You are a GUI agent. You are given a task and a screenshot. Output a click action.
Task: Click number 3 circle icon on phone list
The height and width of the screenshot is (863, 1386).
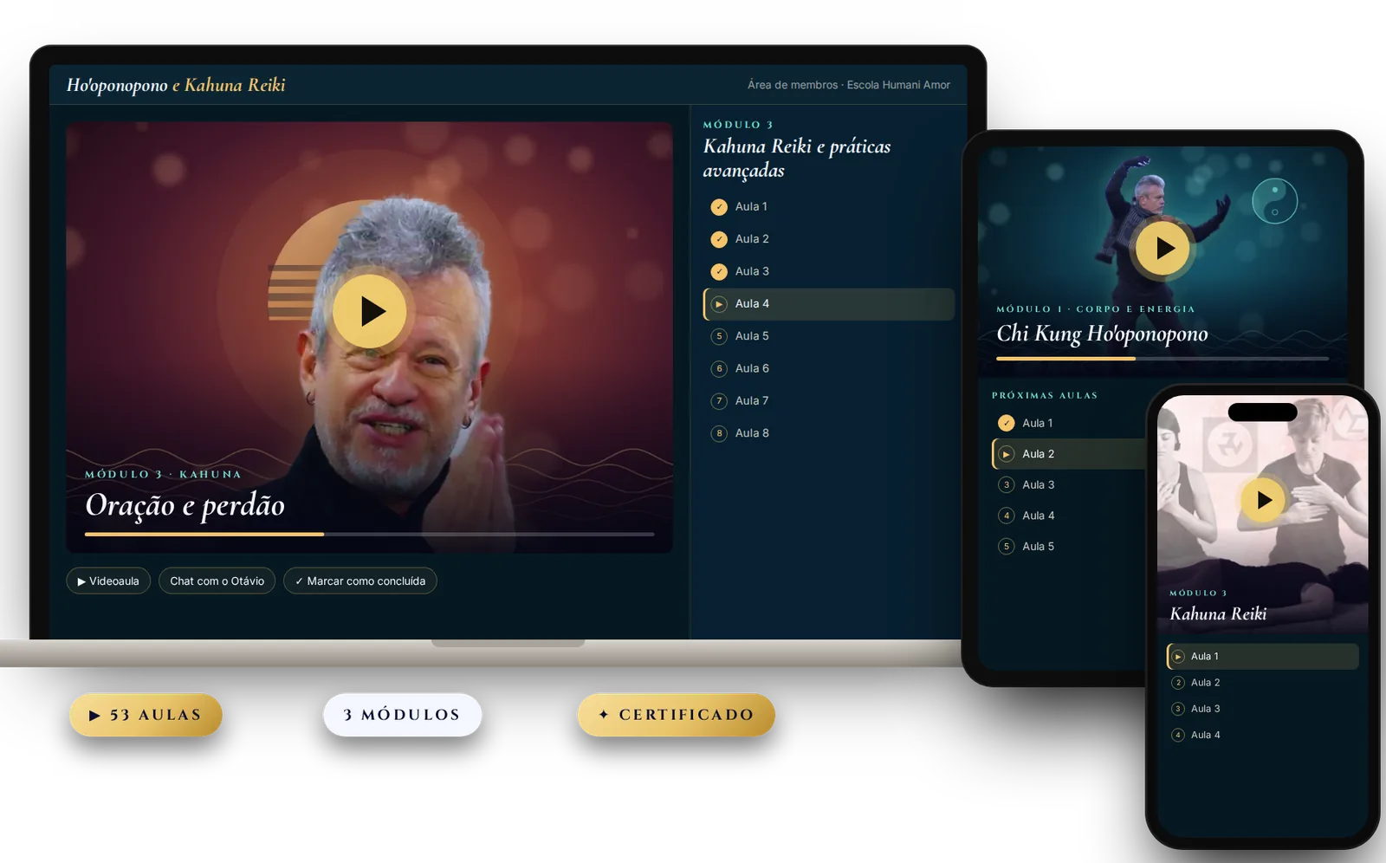(1178, 709)
